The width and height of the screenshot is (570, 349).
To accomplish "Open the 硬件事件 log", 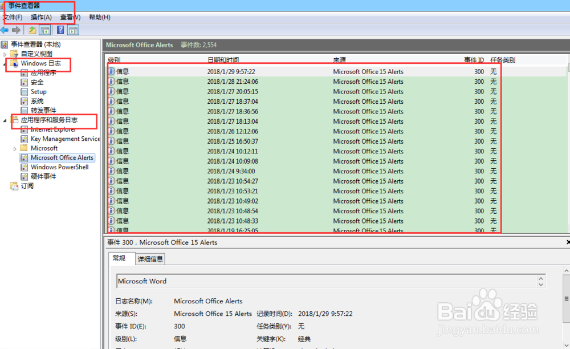I will 43,177.
